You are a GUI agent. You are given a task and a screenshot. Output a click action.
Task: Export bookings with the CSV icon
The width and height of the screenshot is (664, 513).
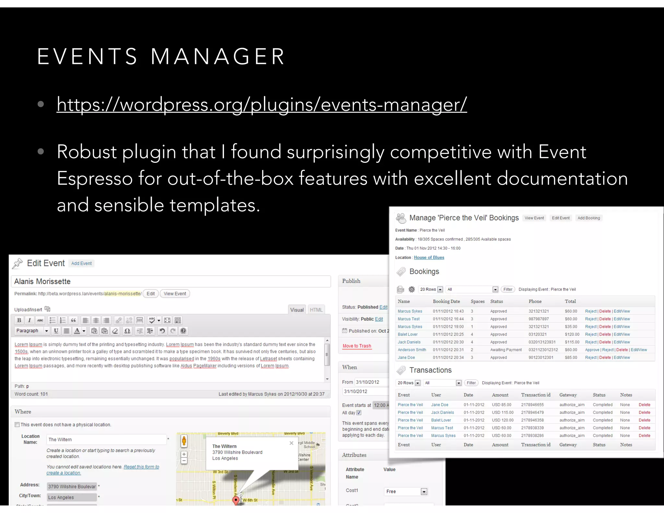click(x=401, y=290)
